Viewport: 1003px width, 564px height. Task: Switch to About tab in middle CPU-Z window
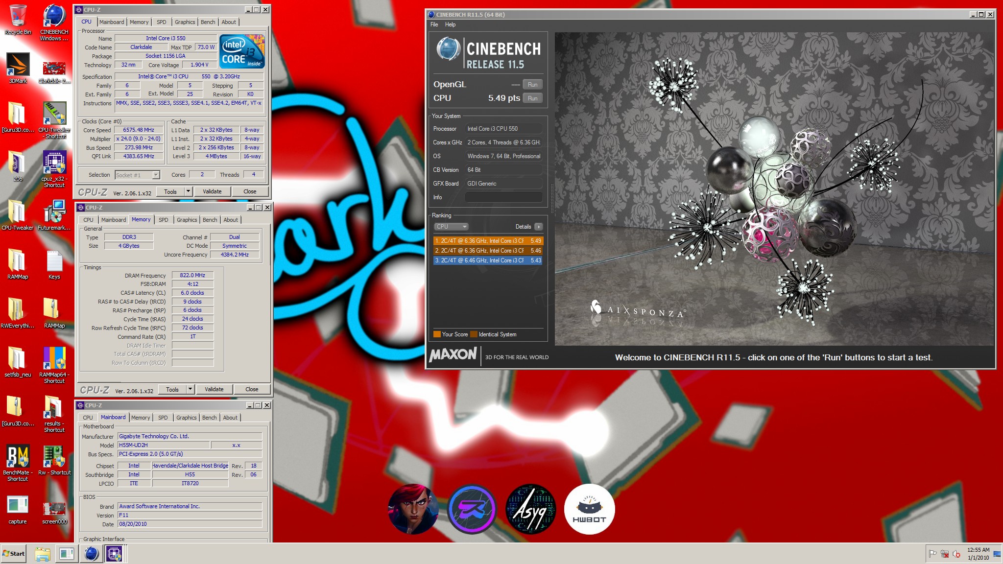[231, 220]
